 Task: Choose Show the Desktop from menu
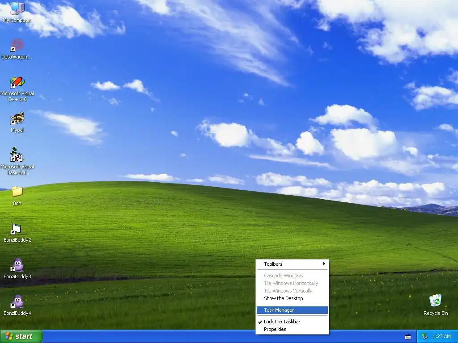point(292,298)
